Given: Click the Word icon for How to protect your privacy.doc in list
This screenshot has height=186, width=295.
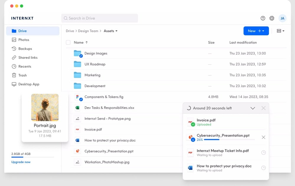Looking at the screenshot, I should pos(77,140).
